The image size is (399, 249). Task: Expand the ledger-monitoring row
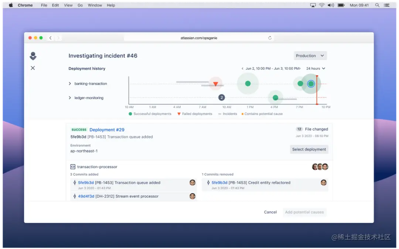(x=70, y=98)
